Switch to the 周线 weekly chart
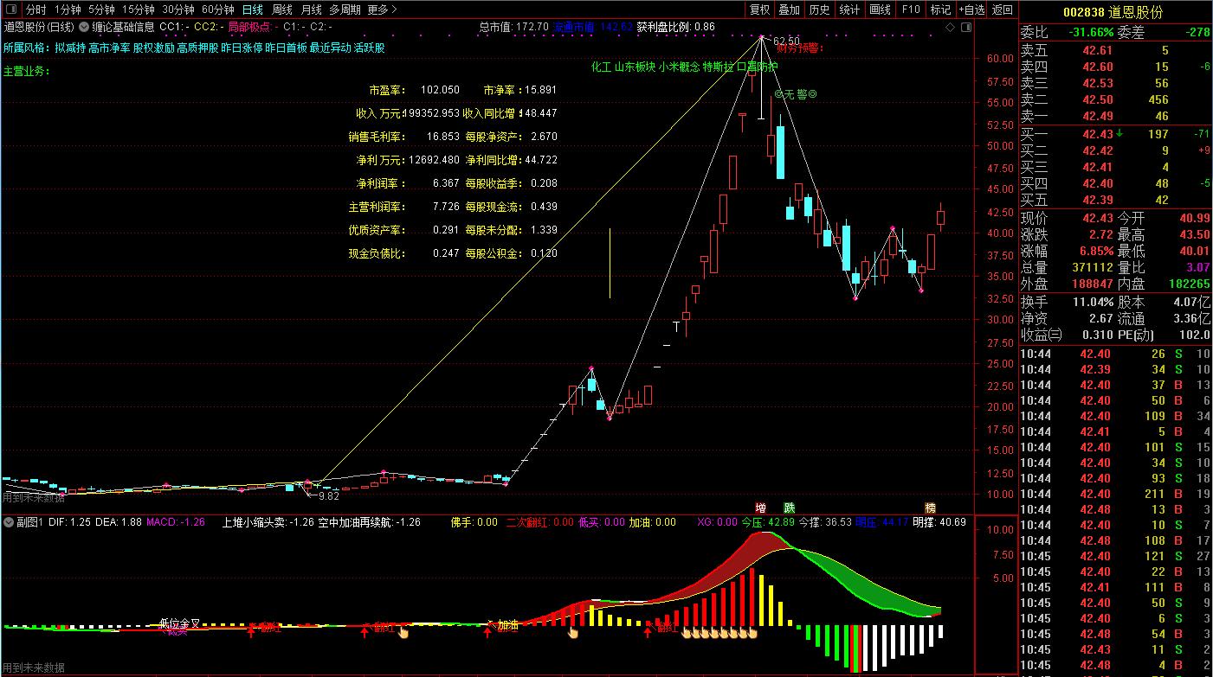 [282, 10]
